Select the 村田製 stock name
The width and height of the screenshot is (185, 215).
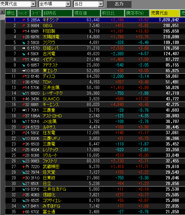pyautogui.click(x=49, y=31)
